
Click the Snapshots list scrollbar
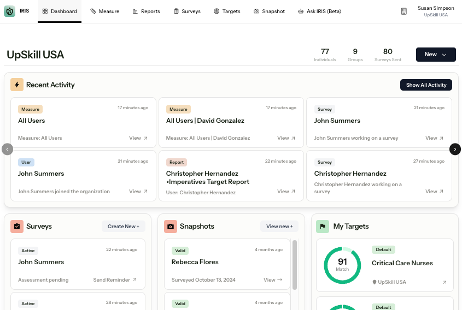point(294,265)
